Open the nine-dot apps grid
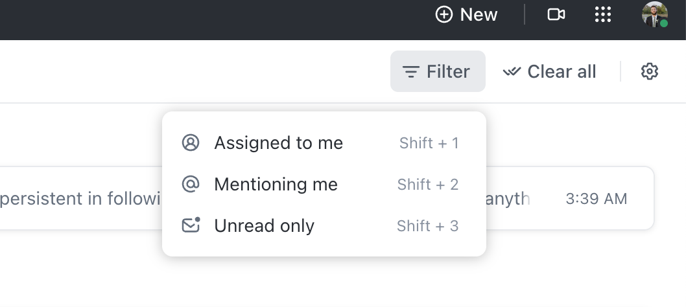This screenshot has height=307, width=686. [603, 14]
